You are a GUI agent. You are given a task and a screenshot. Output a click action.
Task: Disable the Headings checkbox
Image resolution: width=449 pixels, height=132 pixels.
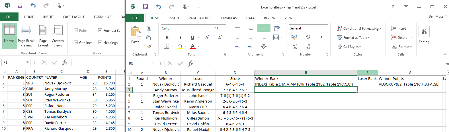tap(100, 42)
